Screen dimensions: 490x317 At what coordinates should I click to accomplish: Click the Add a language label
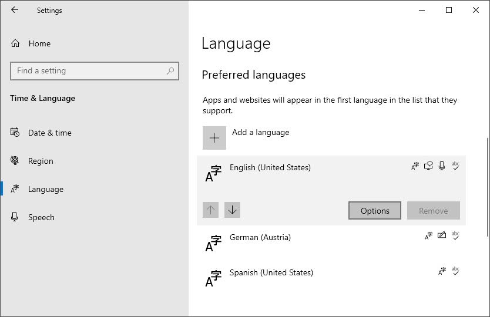pyautogui.click(x=261, y=133)
